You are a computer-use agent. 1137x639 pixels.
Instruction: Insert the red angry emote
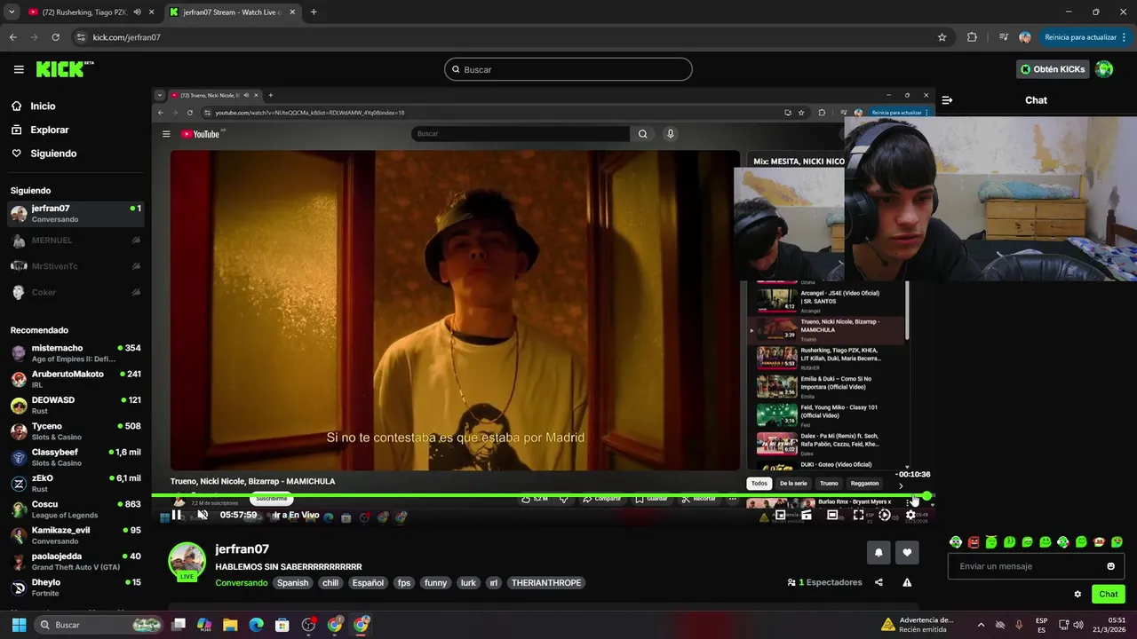click(x=974, y=542)
